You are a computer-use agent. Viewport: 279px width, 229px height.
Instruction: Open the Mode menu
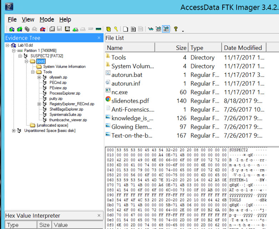[47, 20]
